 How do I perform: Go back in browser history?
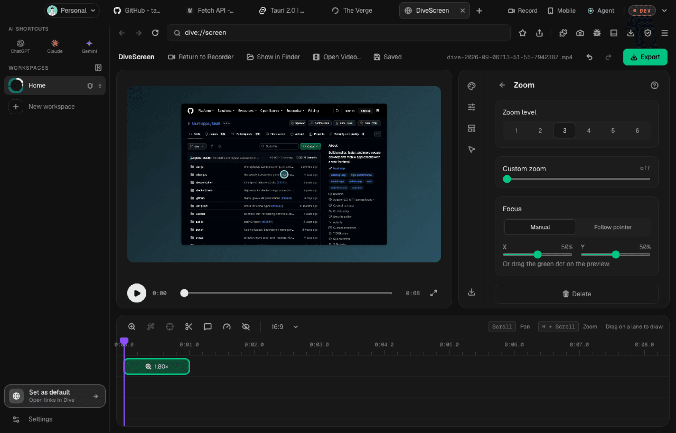(122, 33)
